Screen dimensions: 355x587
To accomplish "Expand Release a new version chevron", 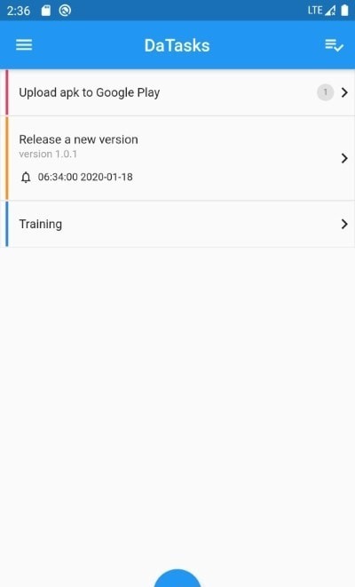I will pos(344,158).
